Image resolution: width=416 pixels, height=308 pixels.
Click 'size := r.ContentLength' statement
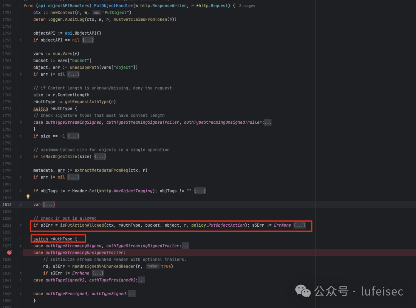61,95
